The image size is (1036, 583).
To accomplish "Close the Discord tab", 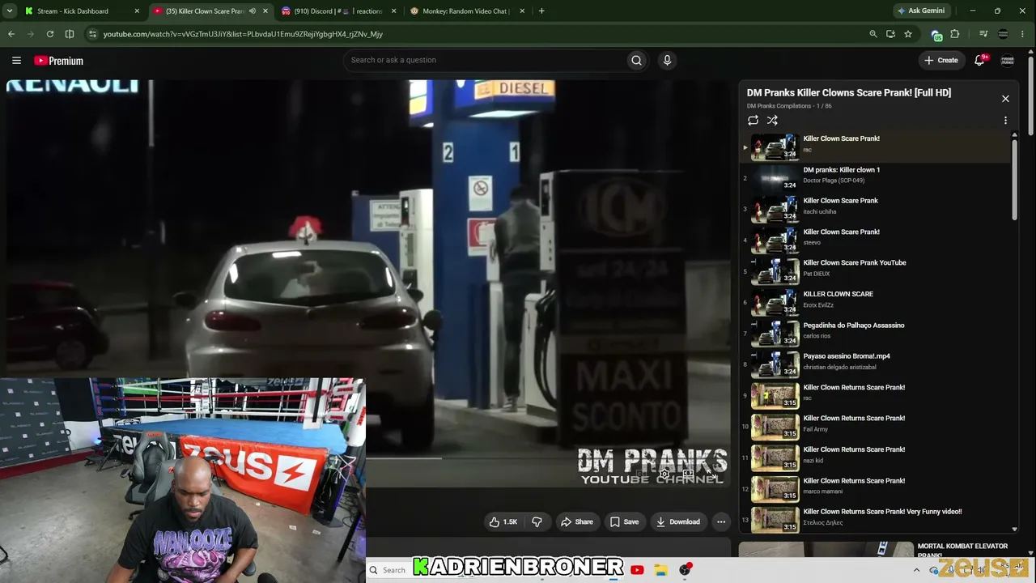I will (394, 11).
